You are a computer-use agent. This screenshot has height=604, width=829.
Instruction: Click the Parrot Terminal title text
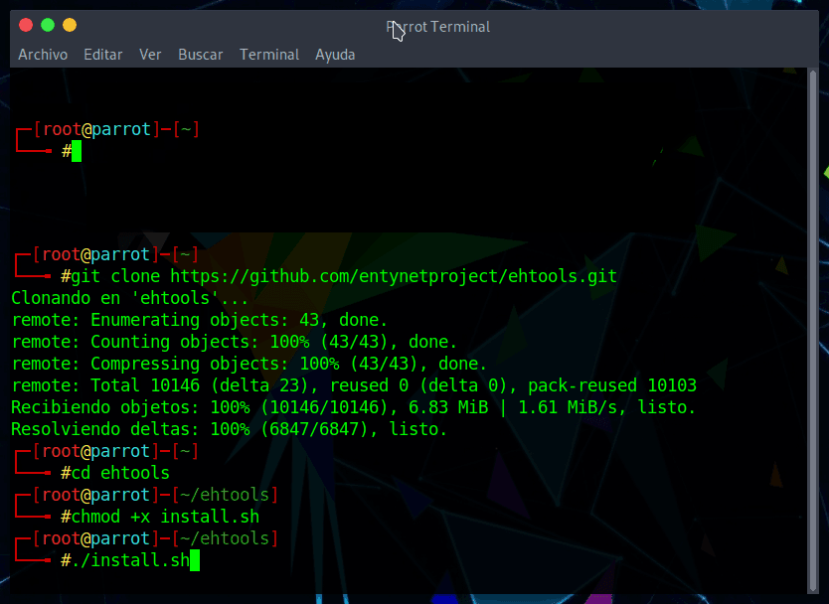437,27
